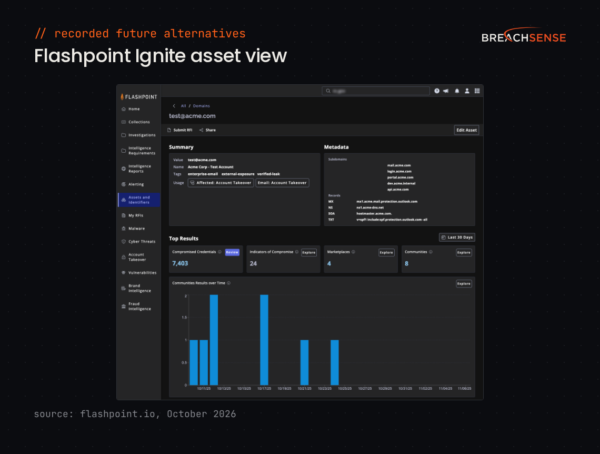
Task: Open Investigations in the sidebar
Action: (142, 135)
